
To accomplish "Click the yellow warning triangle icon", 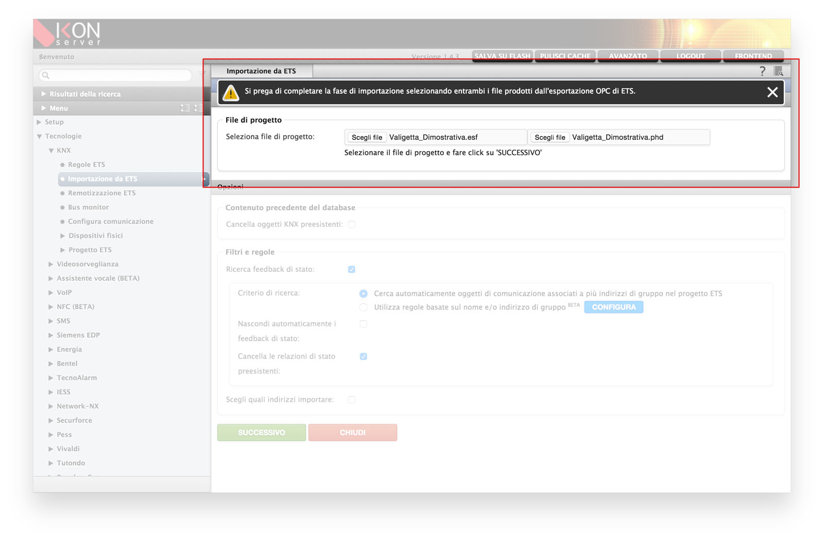I will coord(231,92).
